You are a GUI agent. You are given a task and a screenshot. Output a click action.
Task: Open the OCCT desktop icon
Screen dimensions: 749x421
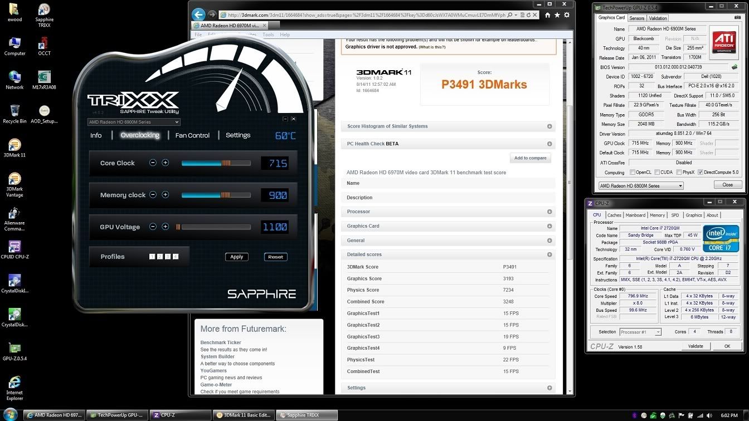click(x=44, y=46)
